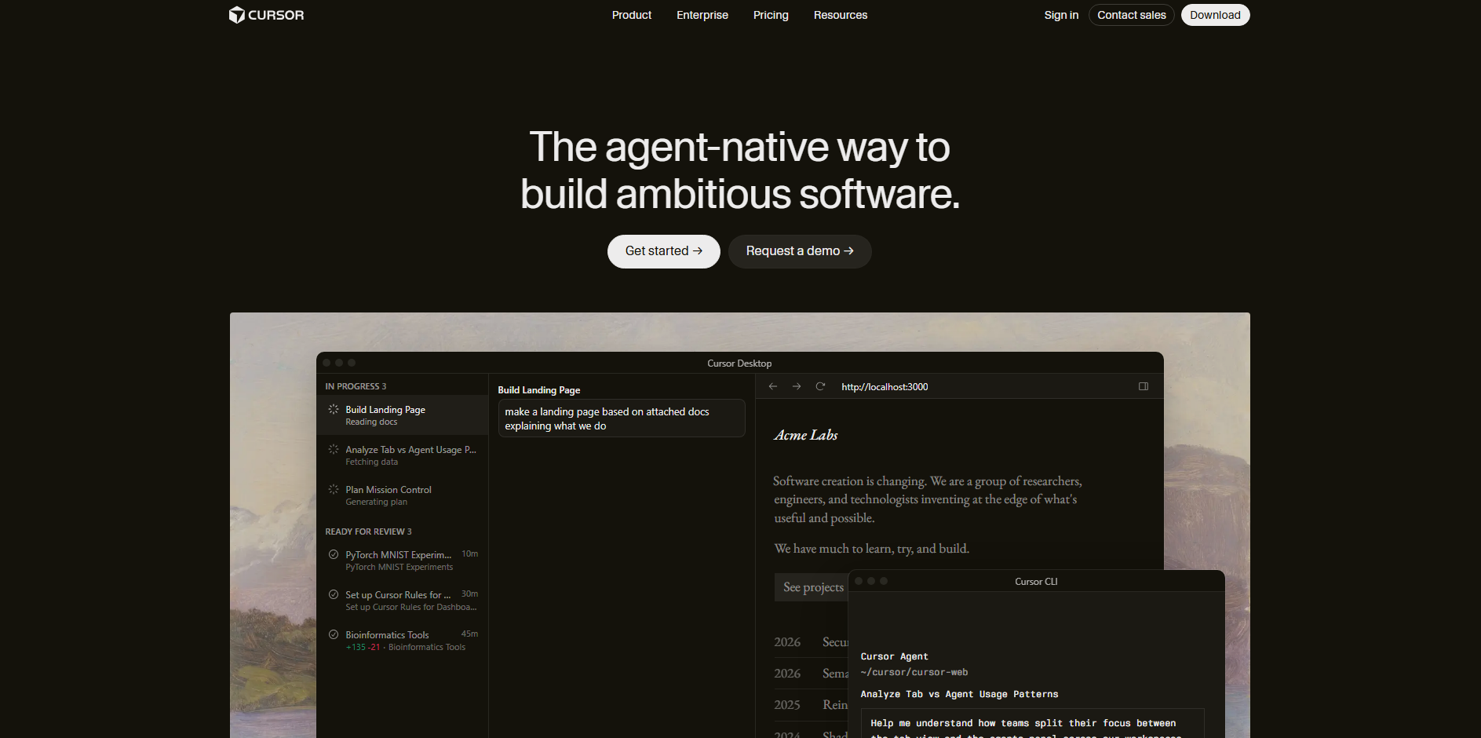Click check icon beside Set up Cursor Rules
Viewport: 1481px width, 738px height.
click(x=334, y=594)
